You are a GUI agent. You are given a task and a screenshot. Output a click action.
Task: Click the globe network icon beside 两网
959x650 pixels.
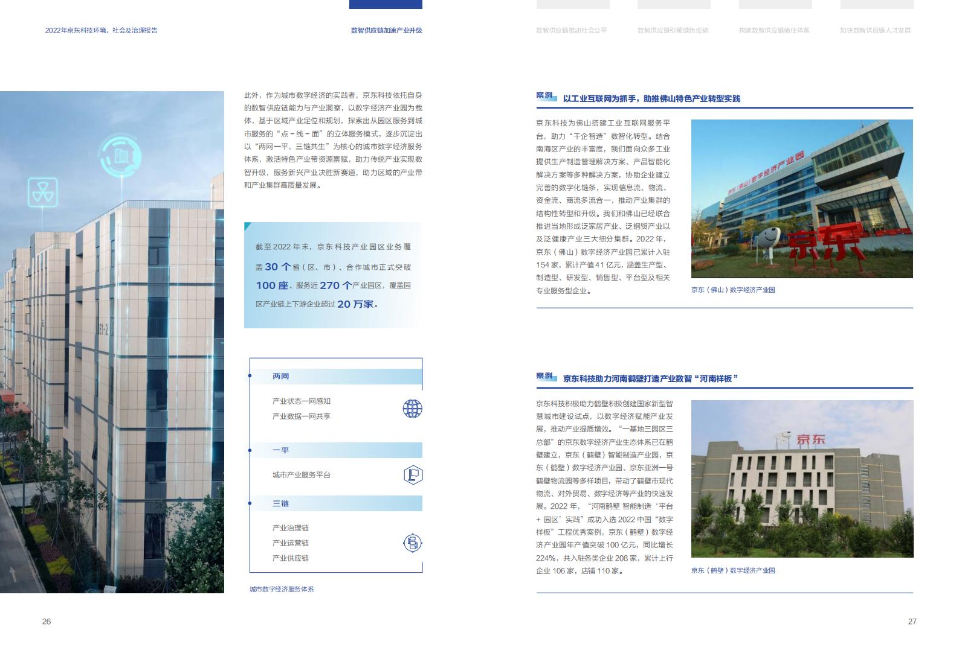pos(413,409)
